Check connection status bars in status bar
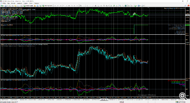 point(177,102)
